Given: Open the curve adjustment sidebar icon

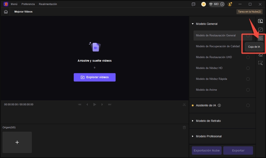Looking at the screenshot, I should click(x=260, y=30).
